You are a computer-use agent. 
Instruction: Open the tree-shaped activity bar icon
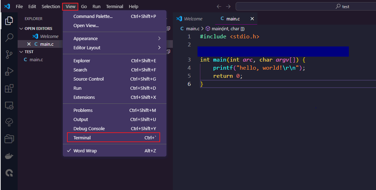9,122
